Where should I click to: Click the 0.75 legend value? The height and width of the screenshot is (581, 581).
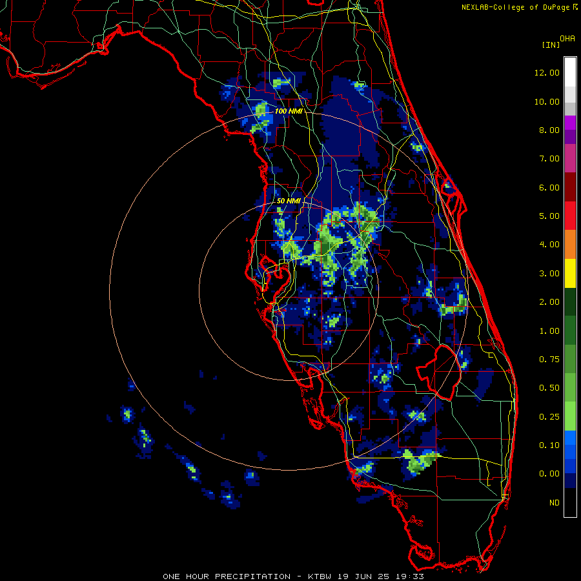click(549, 360)
